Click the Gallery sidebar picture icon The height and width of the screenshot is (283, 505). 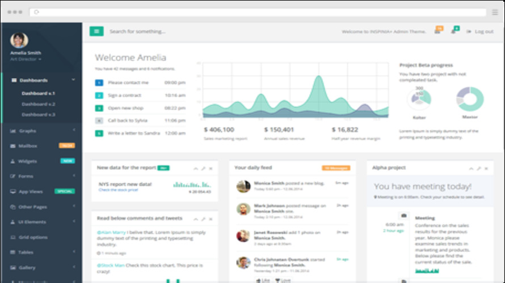(x=12, y=268)
